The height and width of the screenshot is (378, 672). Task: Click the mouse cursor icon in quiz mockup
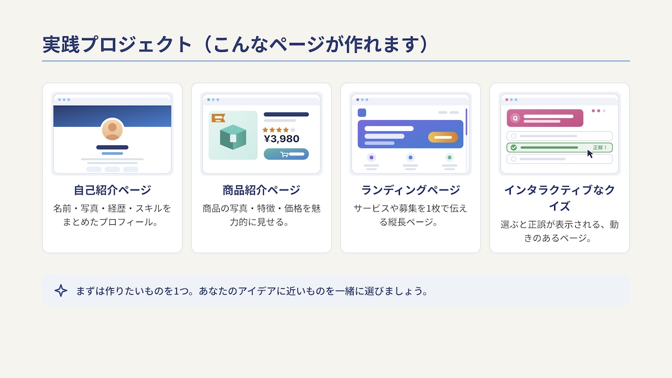coord(590,154)
